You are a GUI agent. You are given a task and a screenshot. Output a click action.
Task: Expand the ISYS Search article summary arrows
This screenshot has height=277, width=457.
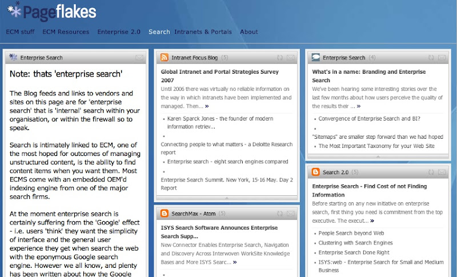(x=235, y=262)
